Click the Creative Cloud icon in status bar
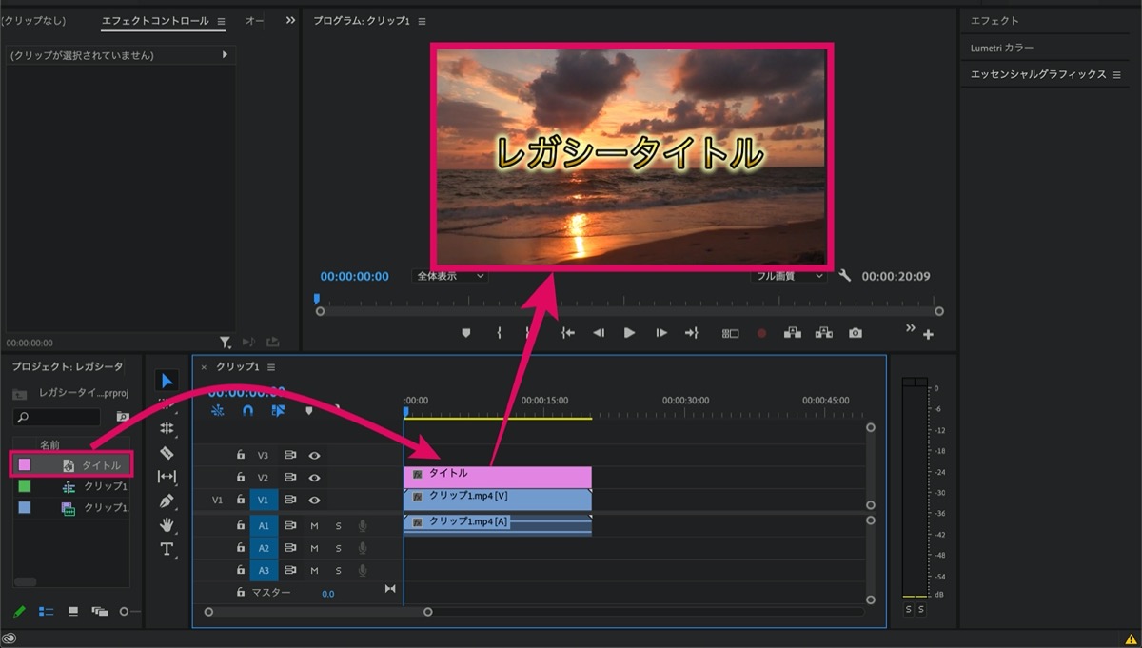This screenshot has height=648, width=1142. point(10,638)
